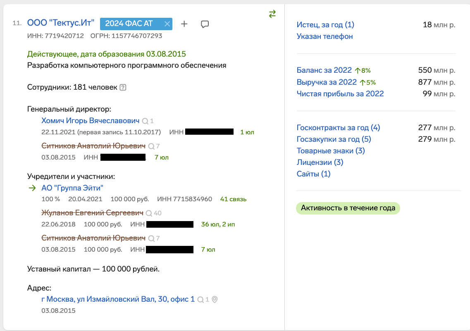Click the employees help question mark icon

point(123,88)
